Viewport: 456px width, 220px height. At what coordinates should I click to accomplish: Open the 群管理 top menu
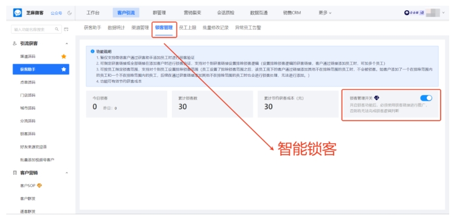point(159,13)
